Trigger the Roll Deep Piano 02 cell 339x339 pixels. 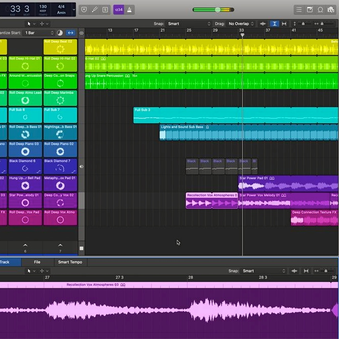click(x=60, y=149)
